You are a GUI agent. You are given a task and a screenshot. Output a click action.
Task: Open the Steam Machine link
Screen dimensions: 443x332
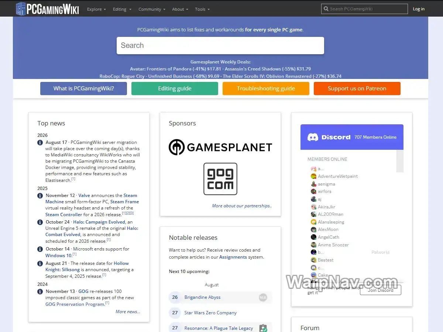point(91,199)
